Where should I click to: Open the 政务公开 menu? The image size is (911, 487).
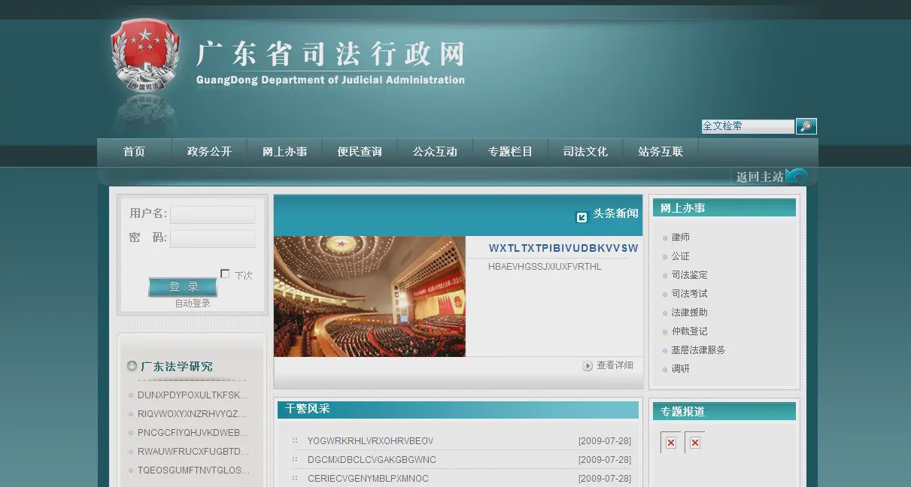pyautogui.click(x=209, y=152)
